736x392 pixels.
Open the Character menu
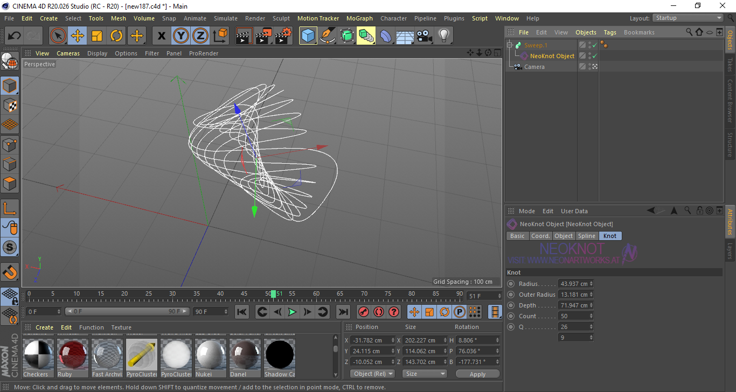point(394,18)
